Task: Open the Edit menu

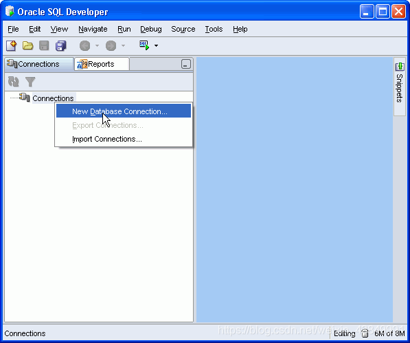Action: pyautogui.click(x=34, y=29)
